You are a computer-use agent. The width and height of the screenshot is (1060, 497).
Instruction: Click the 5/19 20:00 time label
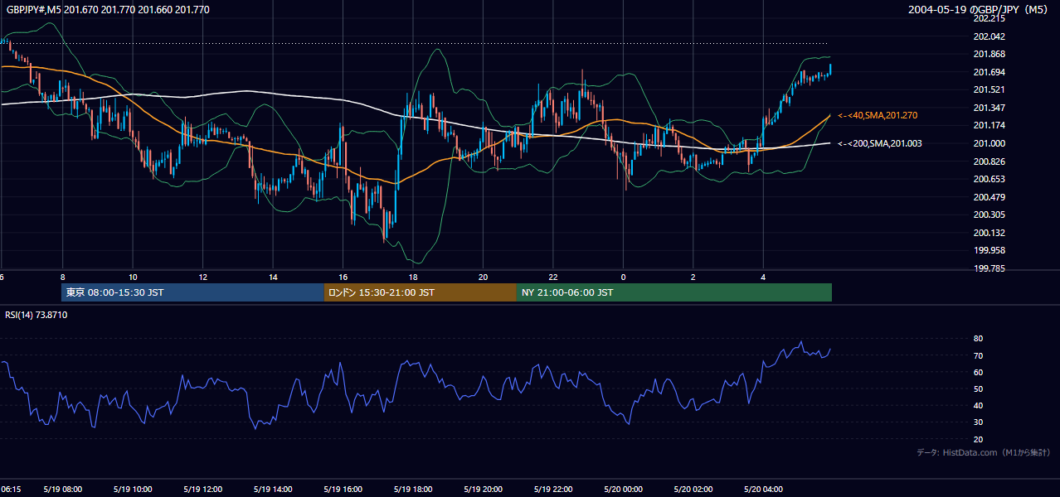[x=483, y=490]
